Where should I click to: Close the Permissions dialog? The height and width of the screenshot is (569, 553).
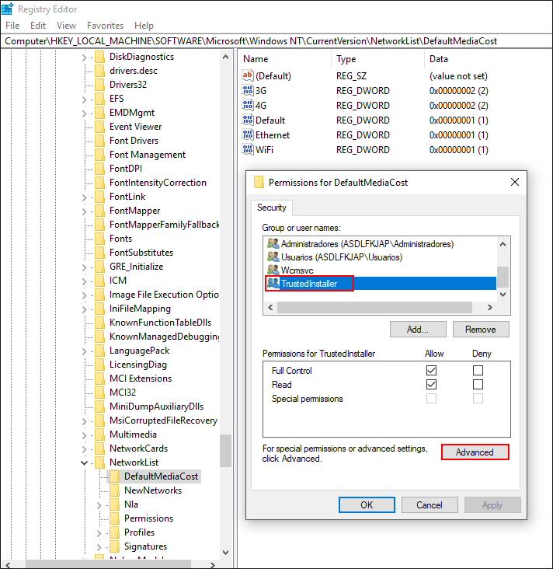click(515, 182)
